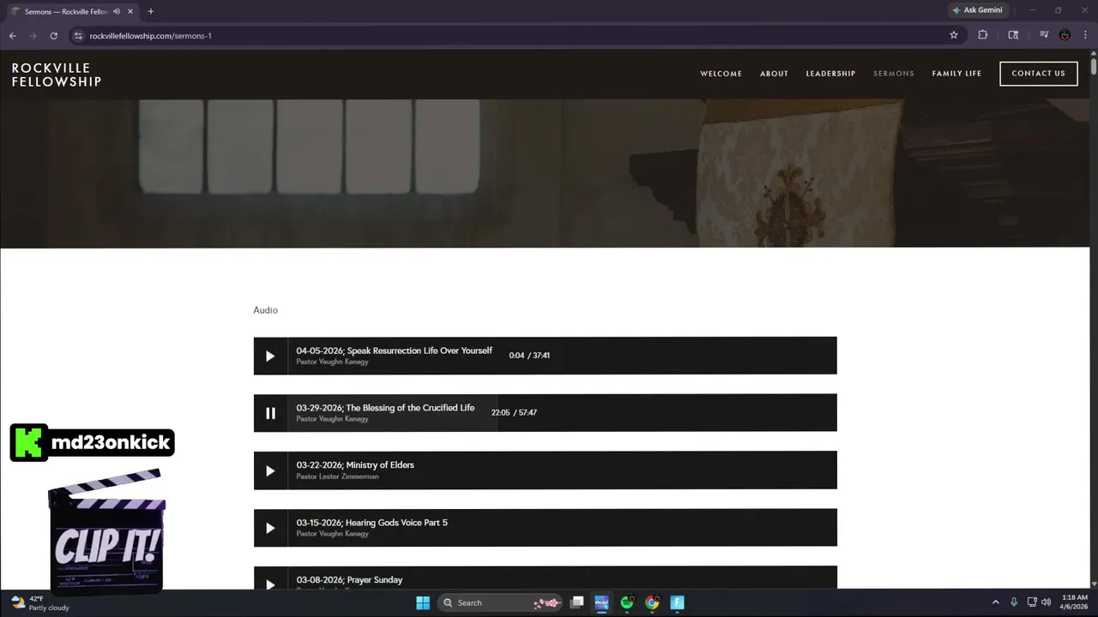Open the Windows Start menu
The width and height of the screenshot is (1098, 617).
pos(423,602)
